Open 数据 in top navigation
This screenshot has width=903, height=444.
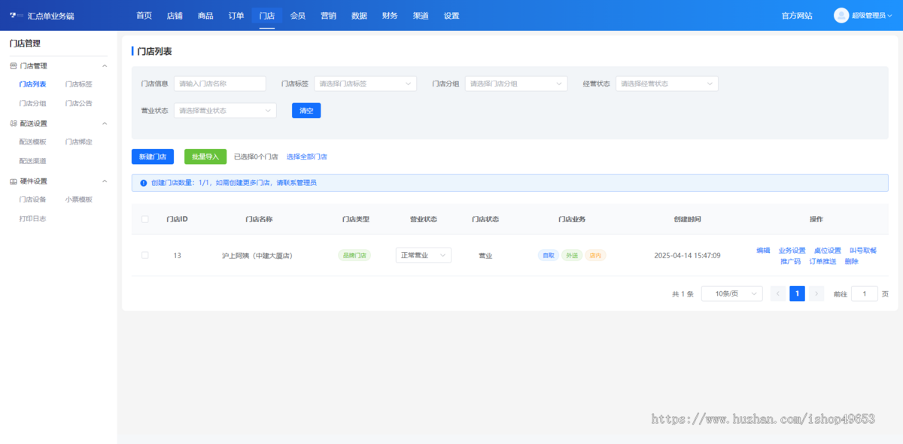pyautogui.click(x=359, y=15)
